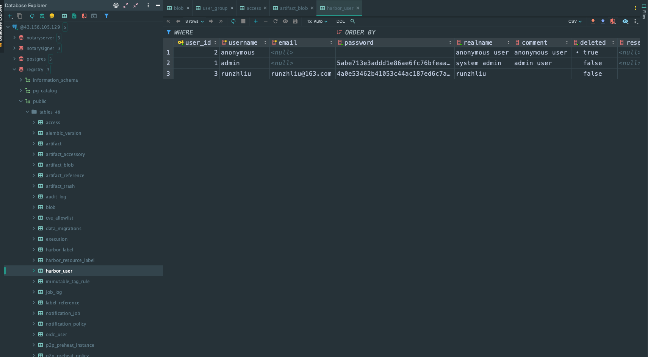Expand the notaryserver database node
This screenshot has width=648, height=357.
pos(14,37)
